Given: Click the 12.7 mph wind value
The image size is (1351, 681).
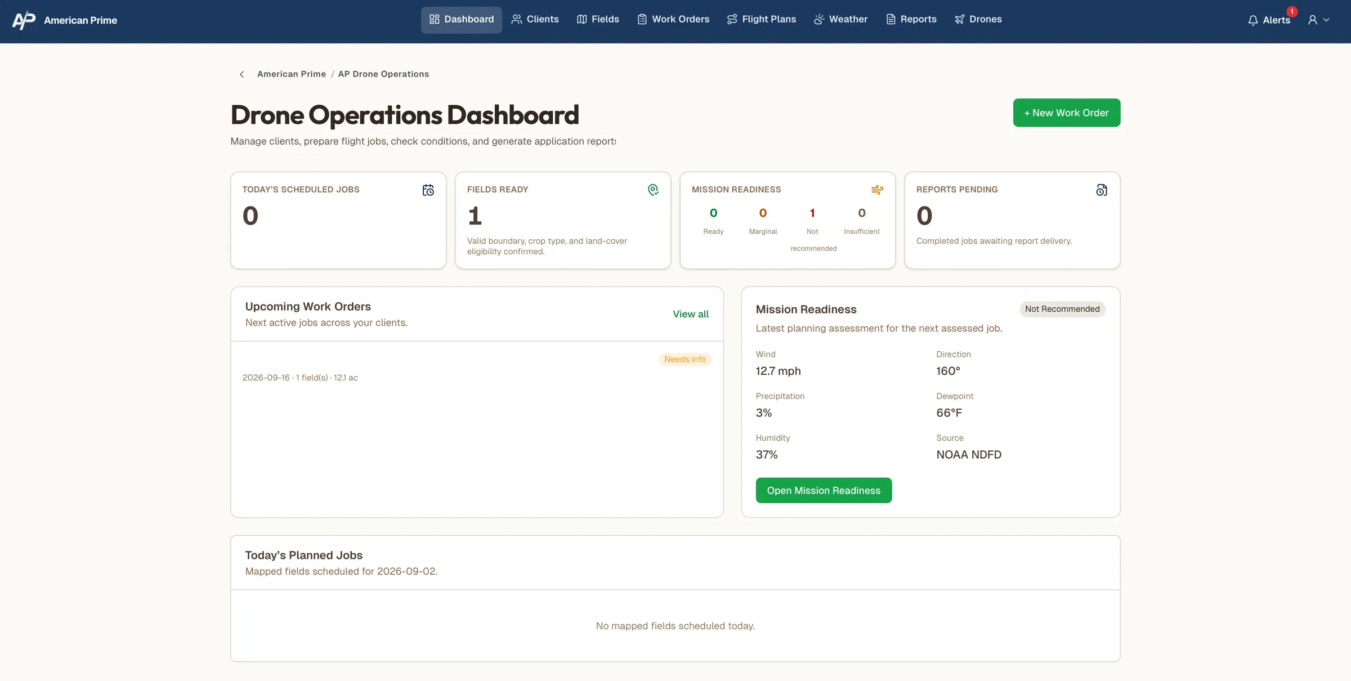Looking at the screenshot, I should click(x=778, y=371).
